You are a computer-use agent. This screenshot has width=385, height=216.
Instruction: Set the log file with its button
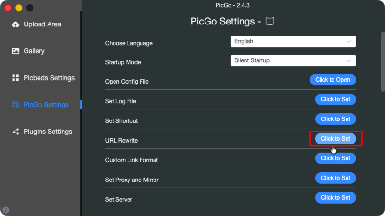coord(335,99)
